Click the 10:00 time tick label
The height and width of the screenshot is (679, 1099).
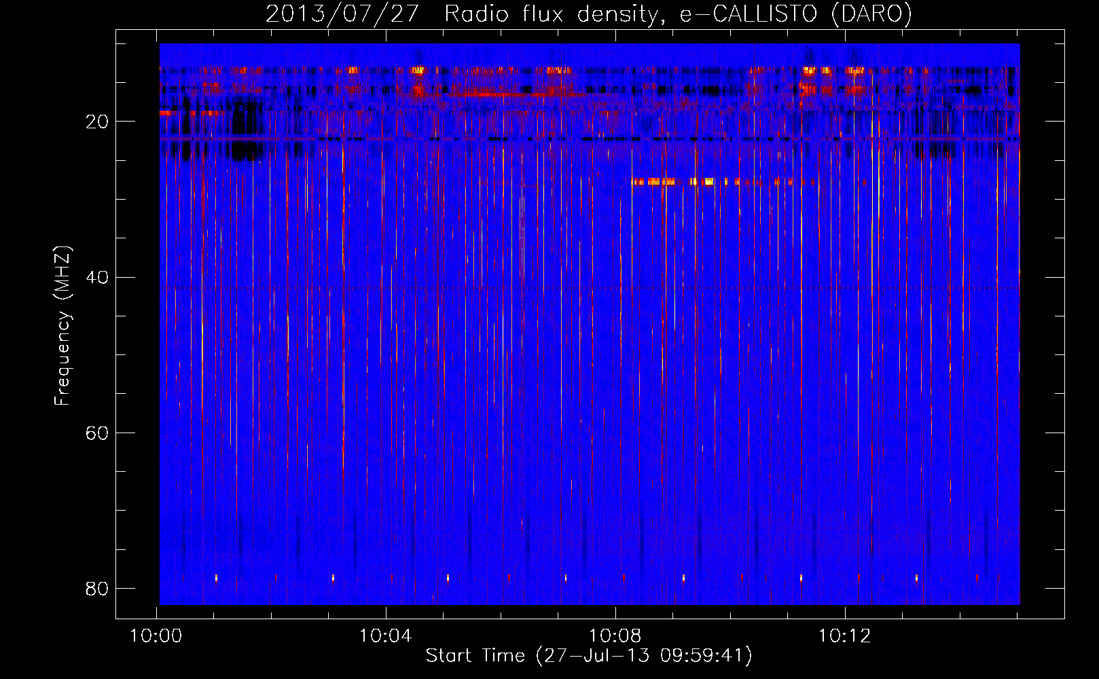point(156,636)
